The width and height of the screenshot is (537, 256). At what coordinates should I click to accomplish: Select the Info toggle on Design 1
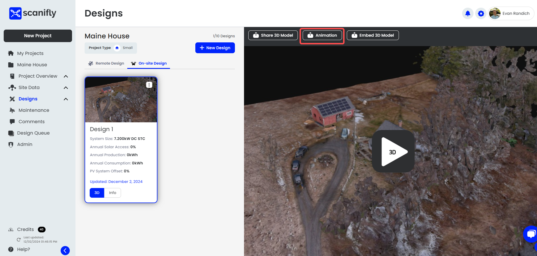(x=112, y=193)
